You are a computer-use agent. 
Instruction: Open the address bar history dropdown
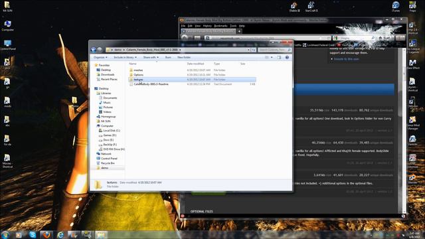coord(248,50)
